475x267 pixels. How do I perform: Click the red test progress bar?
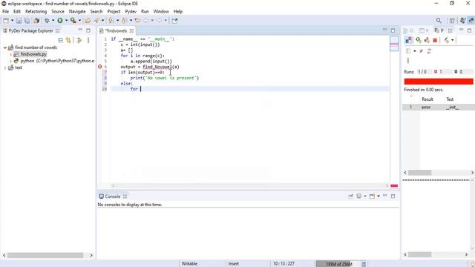coord(439,82)
